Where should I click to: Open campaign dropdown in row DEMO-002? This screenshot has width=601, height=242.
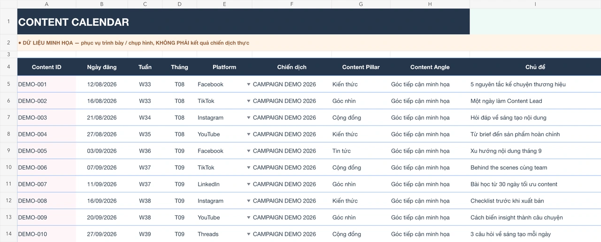249,101
